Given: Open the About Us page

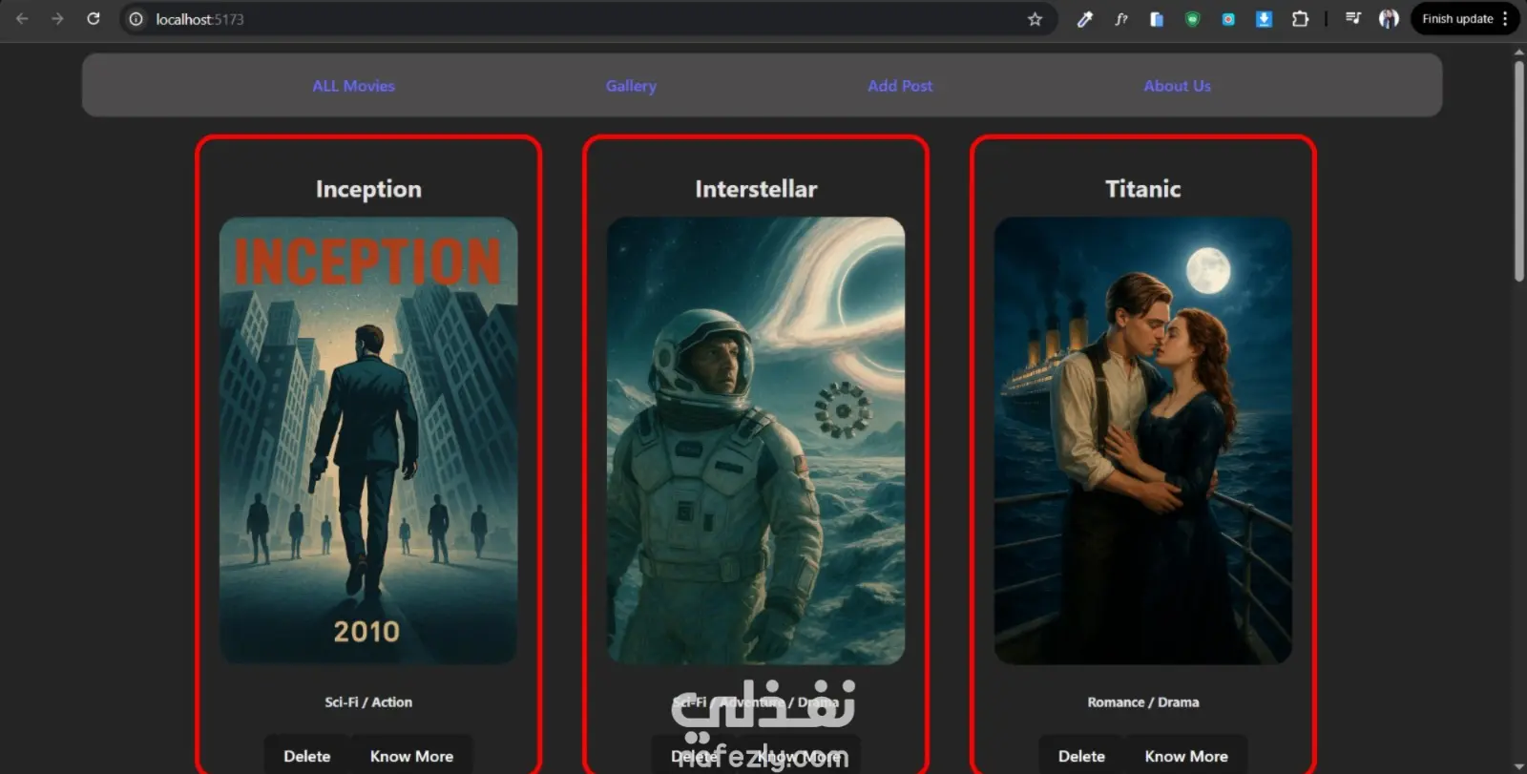Looking at the screenshot, I should coord(1177,86).
